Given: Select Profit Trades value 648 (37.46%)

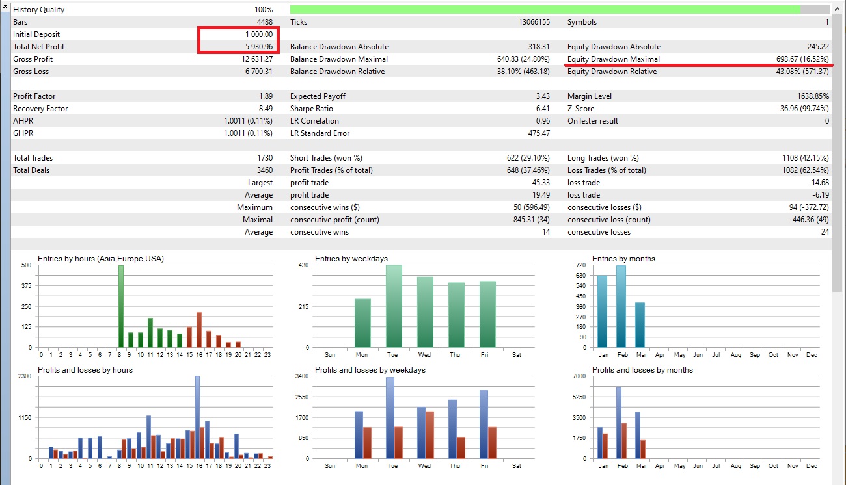Looking at the screenshot, I should 528,170.
